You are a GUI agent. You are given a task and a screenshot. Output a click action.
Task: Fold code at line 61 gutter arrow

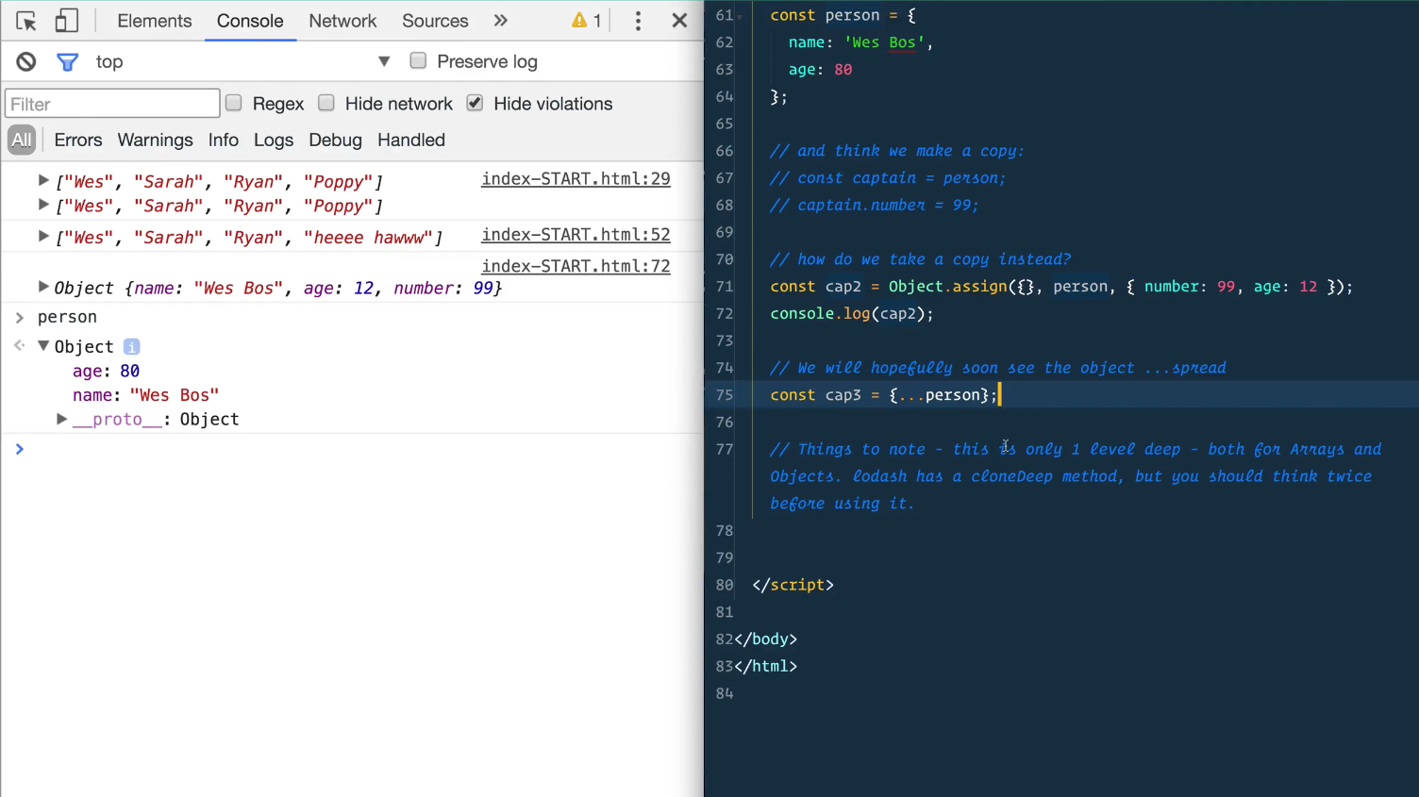coord(740,17)
